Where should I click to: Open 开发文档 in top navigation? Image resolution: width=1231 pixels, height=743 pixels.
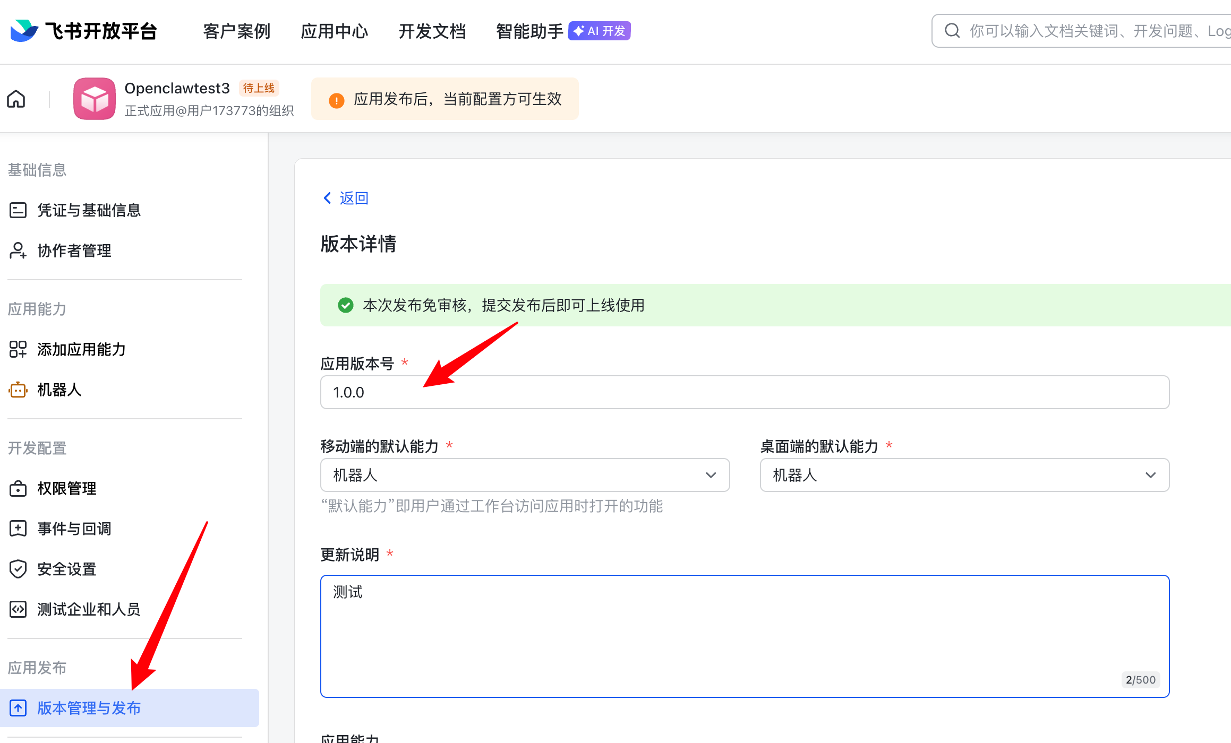[x=432, y=31]
